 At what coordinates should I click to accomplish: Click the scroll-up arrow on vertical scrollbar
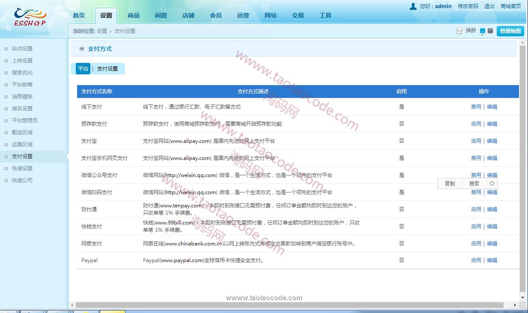pyautogui.click(x=522, y=42)
